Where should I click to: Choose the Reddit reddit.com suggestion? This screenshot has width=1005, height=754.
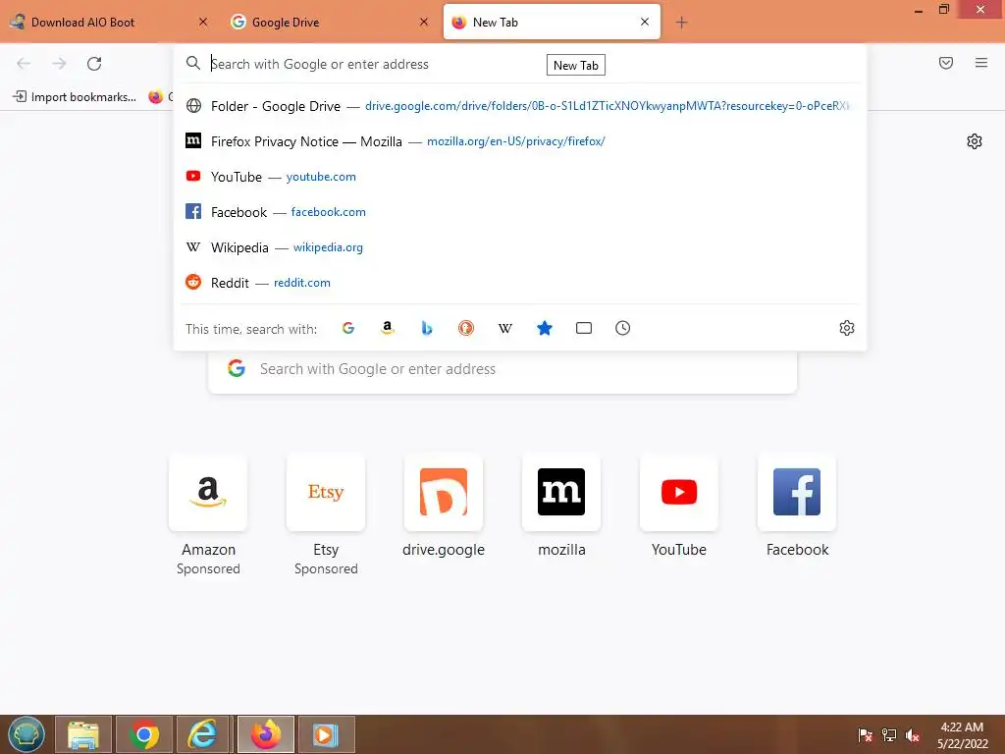point(520,282)
